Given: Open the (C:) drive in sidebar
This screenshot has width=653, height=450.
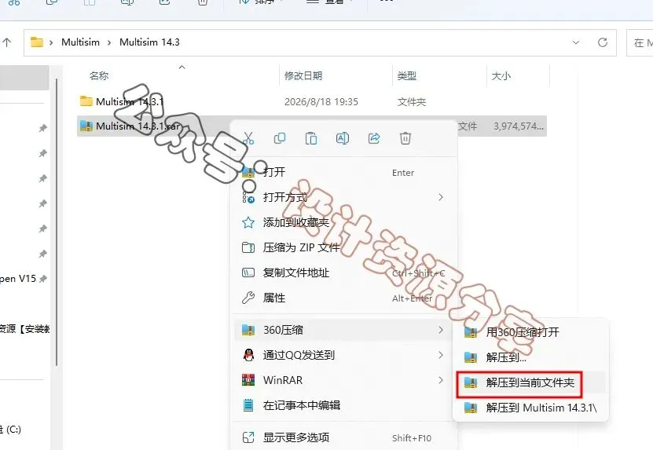Looking at the screenshot, I should point(11,429).
